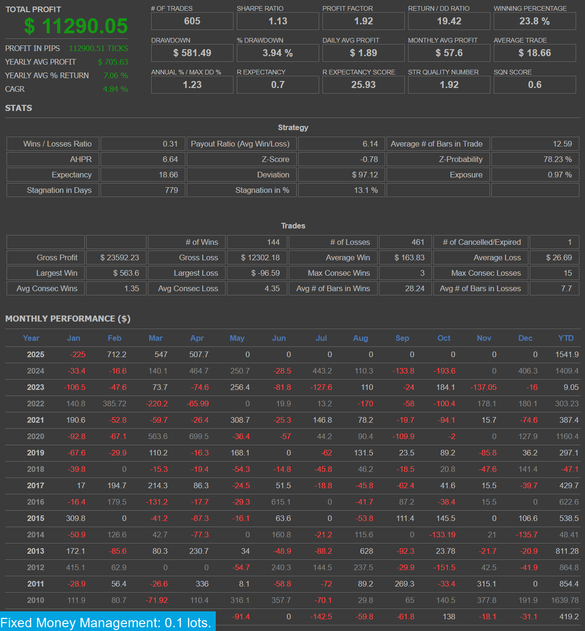This screenshot has height=631, width=585.
Task: Click the 2014 October value -133.19
Action: coord(442,535)
